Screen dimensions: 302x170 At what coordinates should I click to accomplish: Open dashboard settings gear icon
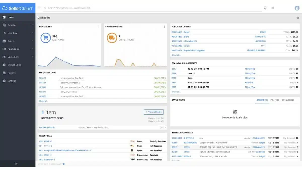[298, 18]
